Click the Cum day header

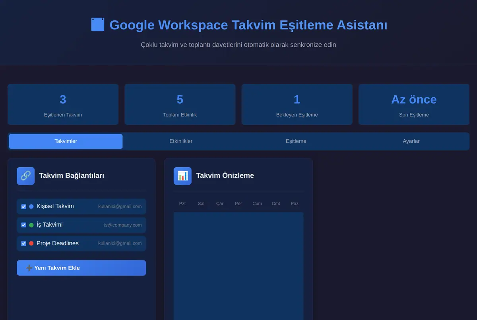click(257, 204)
